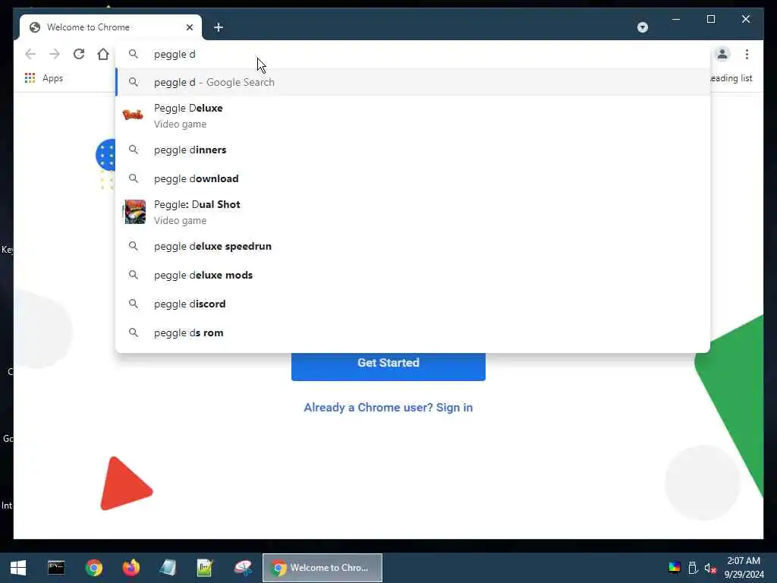Open the taskbar clock and date
The height and width of the screenshot is (583, 777).
click(x=744, y=568)
